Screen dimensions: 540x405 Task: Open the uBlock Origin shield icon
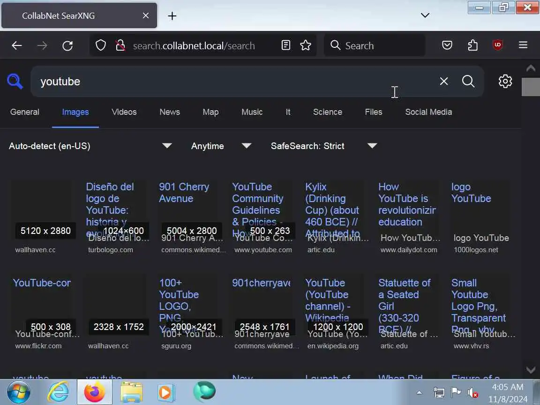(498, 45)
